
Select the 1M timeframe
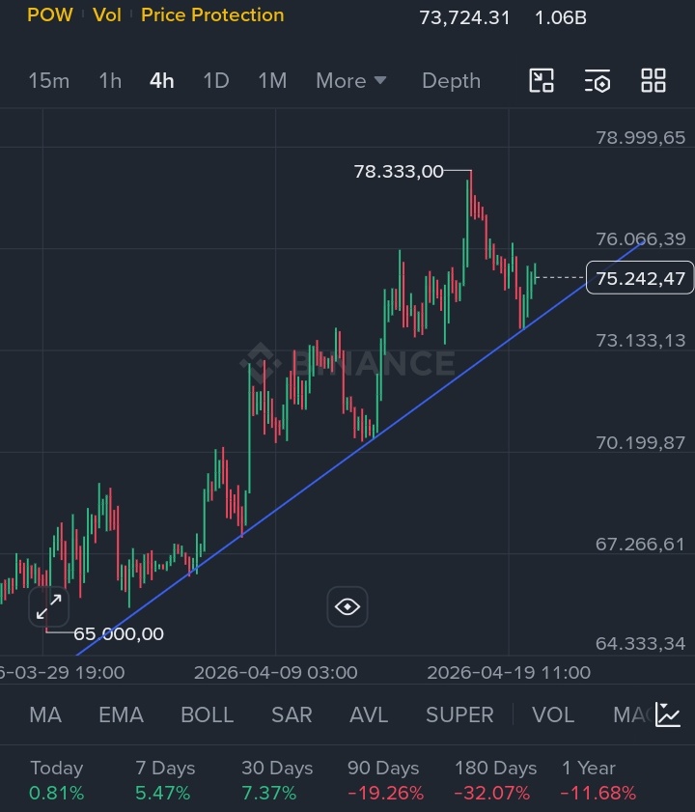(x=272, y=81)
